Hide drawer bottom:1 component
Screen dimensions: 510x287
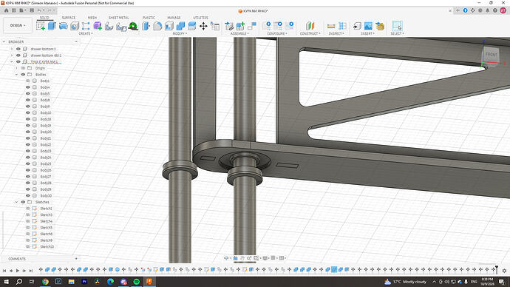point(18,49)
